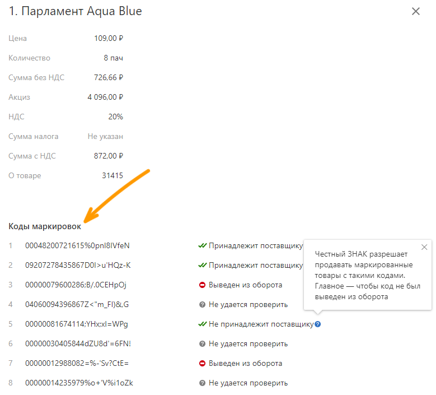Dismiss the Честный ЗНАК tooltip popup

click(x=424, y=247)
